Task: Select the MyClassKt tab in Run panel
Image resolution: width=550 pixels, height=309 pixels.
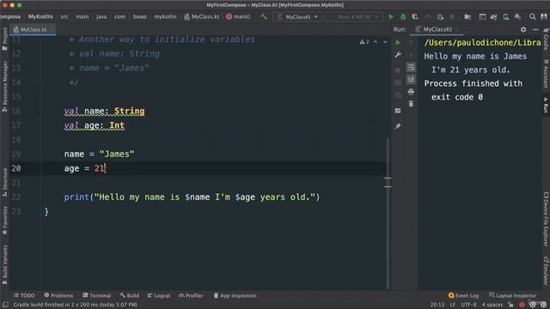Action: click(437, 29)
